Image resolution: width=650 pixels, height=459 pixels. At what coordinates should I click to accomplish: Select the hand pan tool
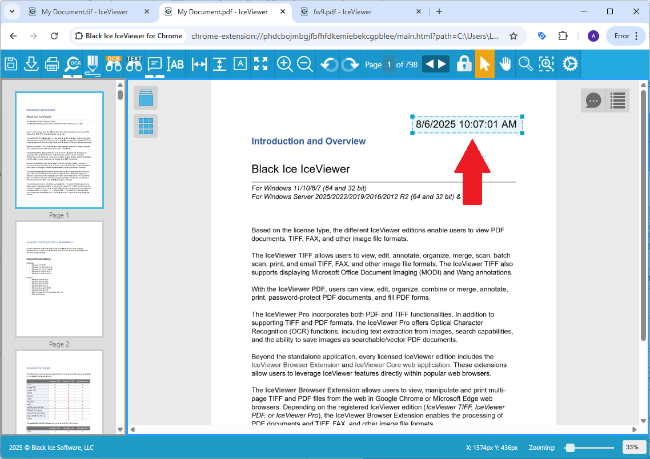click(505, 64)
